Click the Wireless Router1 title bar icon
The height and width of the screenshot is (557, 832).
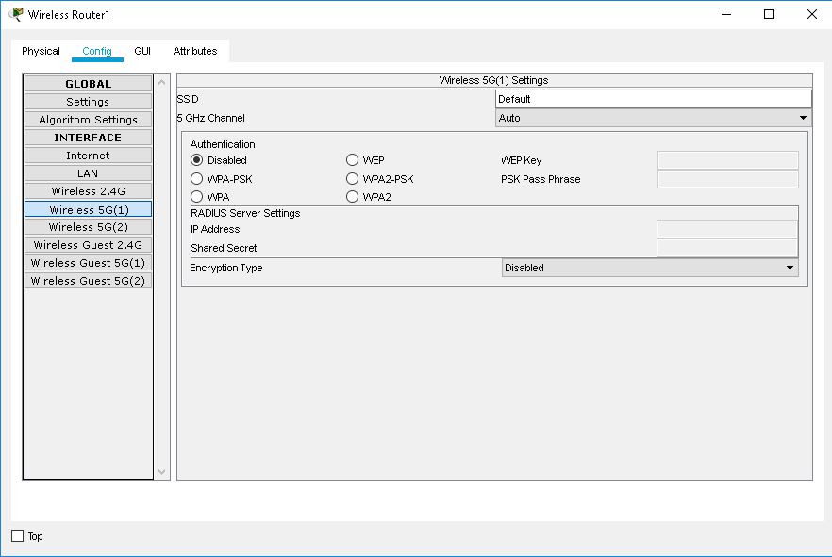(x=16, y=14)
